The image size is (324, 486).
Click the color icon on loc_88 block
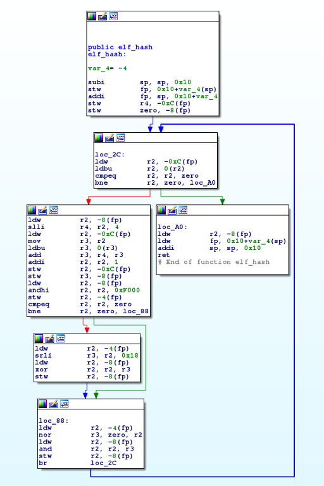pyautogui.click(x=43, y=404)
